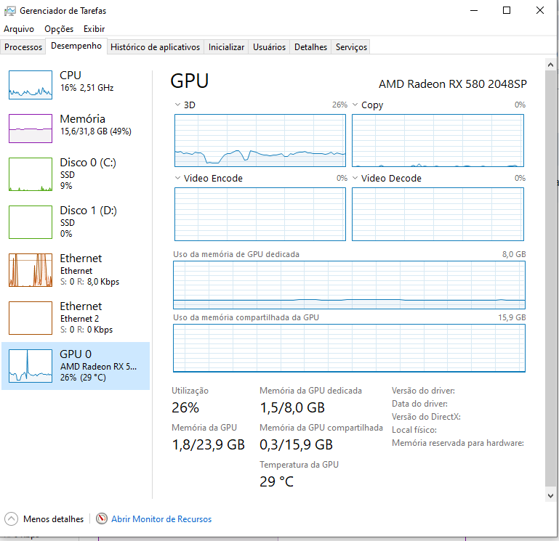The width and height of the screenshot is (559, 541).
Task: Open the Usuários tab
Action: [269, 47]
